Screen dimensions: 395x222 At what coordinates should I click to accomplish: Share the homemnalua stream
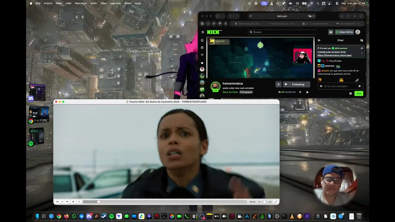[x=300, y=92]
